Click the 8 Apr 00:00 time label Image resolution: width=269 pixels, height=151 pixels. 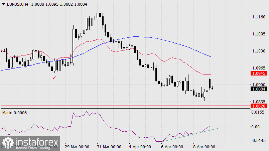pos(204,147)
